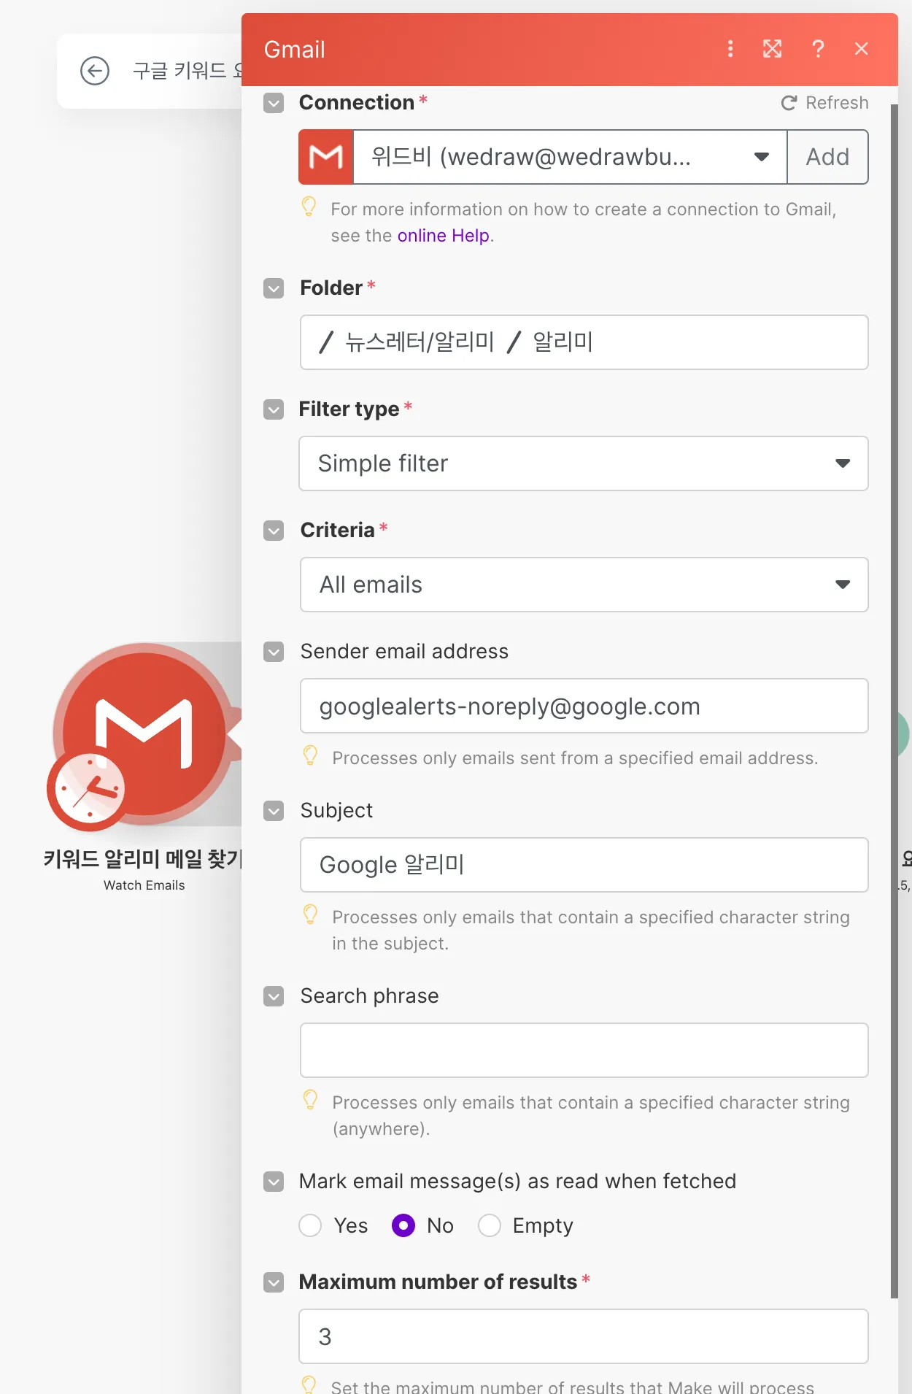The height and width of the screenshot is (1394, 912).
Task: Select Yes for mark as read
Action: click(x=310, y=1225)
